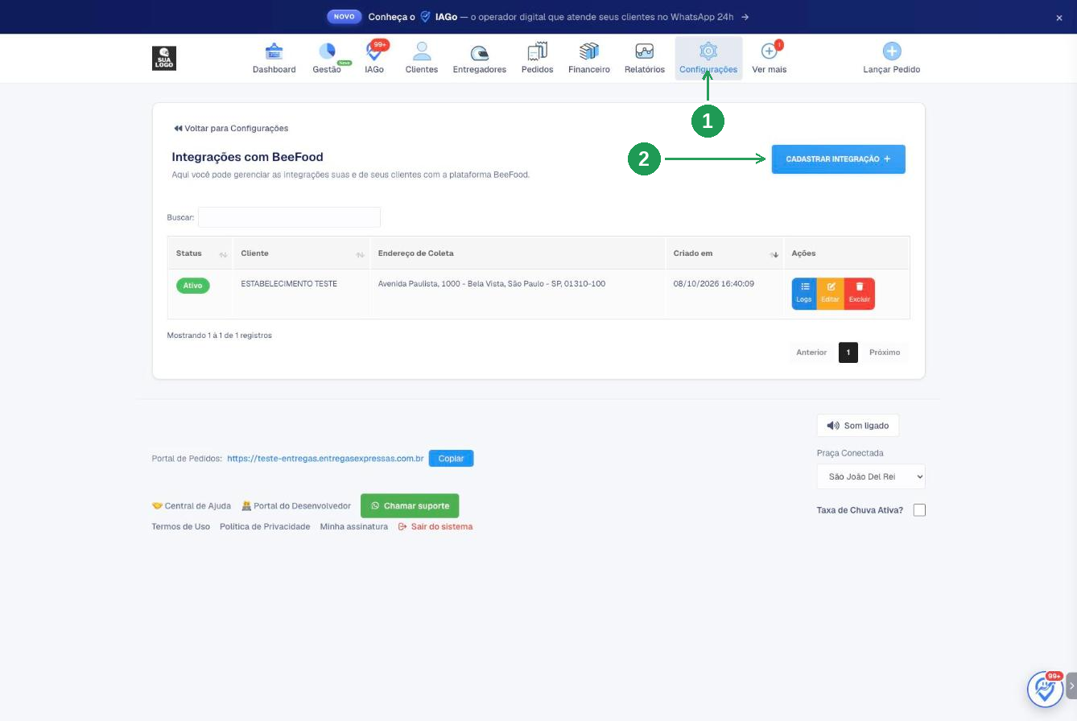Viewport: 1077px width, 721px height.
Task: Open Logs for ESTABELECIMENTO TESTE
Action: pos(804,294)
